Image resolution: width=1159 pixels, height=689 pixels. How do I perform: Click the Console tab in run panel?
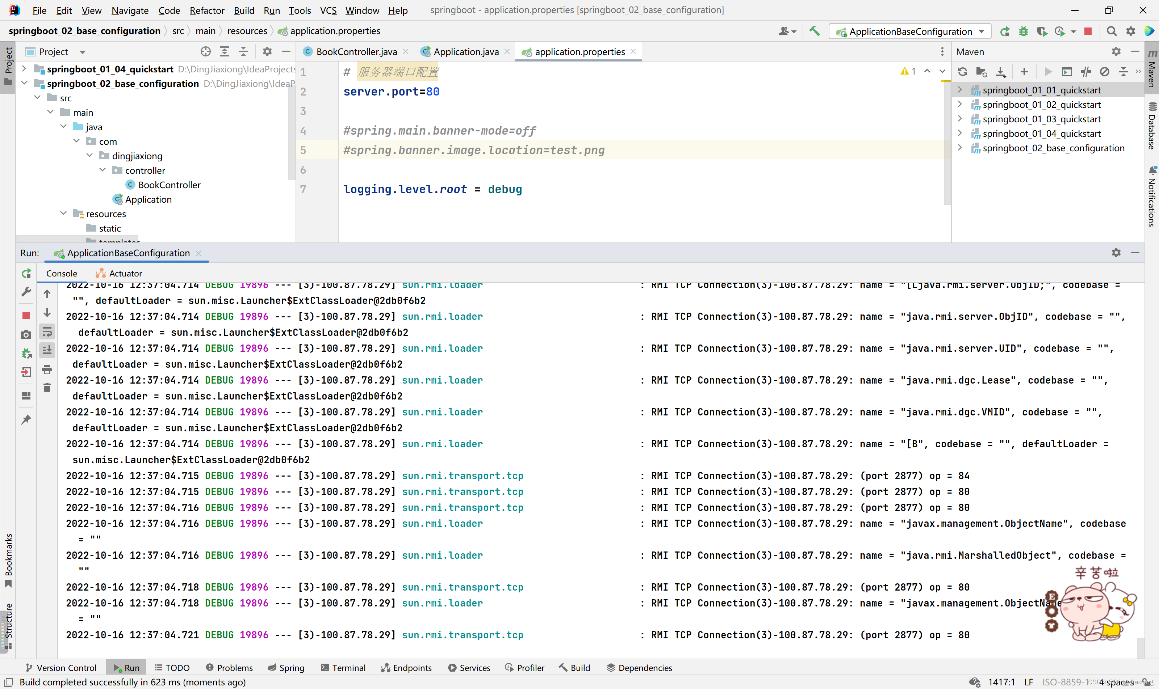(x=62, y=272)
